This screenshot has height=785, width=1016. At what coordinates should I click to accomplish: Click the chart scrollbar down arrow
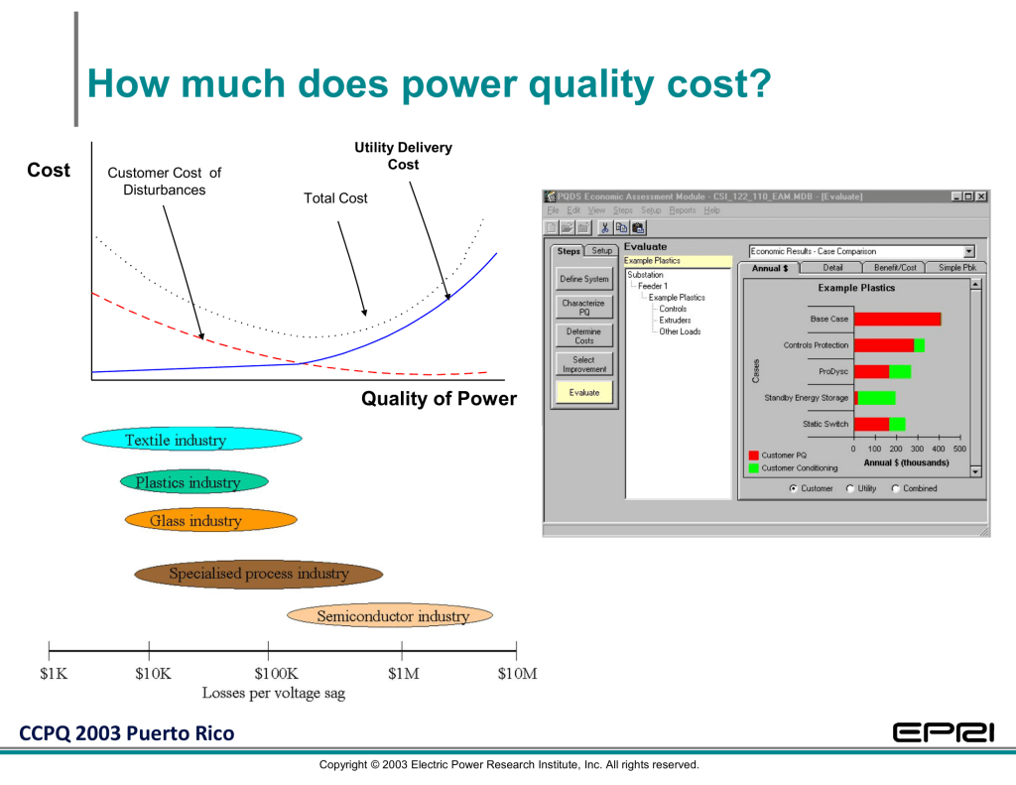click(x=975, y=471)
